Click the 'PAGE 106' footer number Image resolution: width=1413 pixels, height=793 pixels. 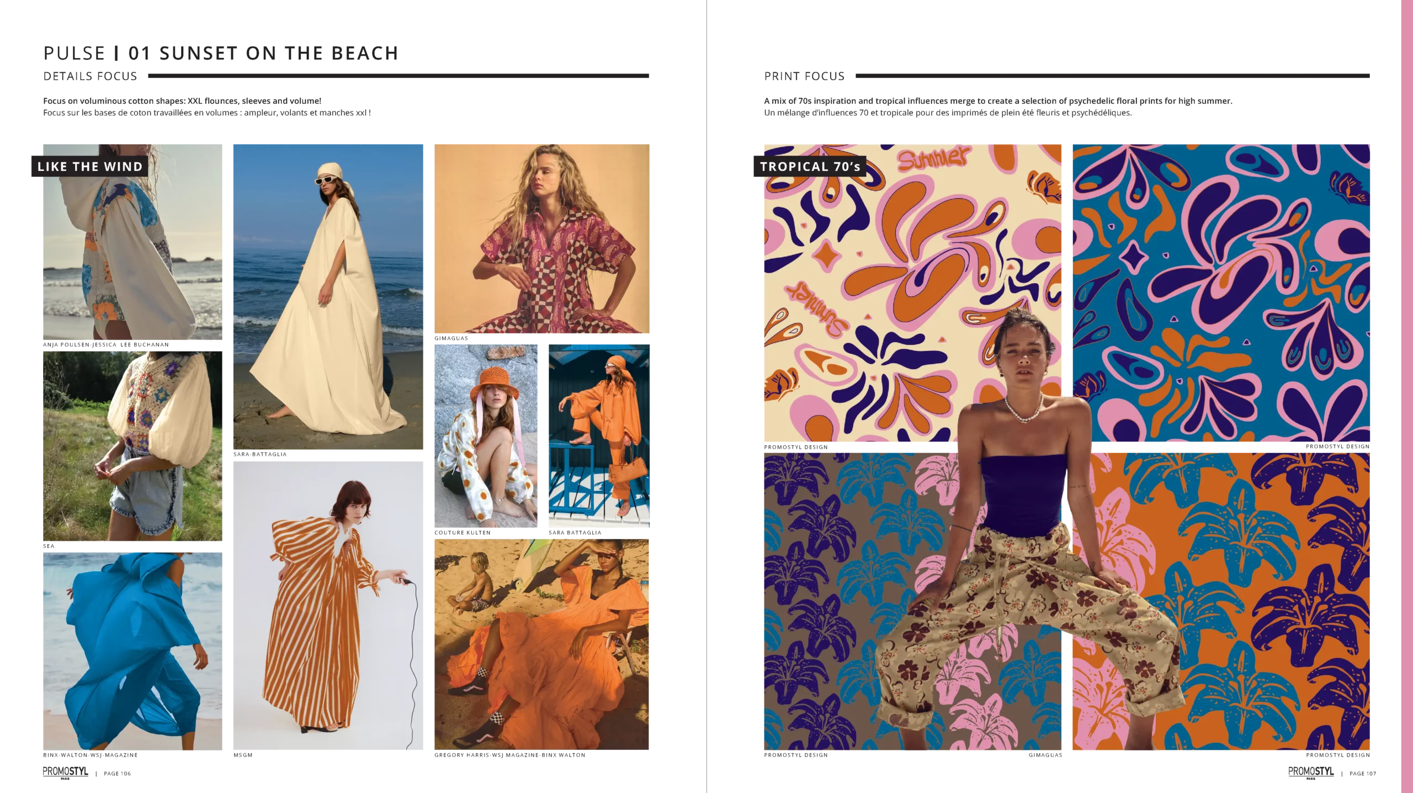click(x=118, y=774)
